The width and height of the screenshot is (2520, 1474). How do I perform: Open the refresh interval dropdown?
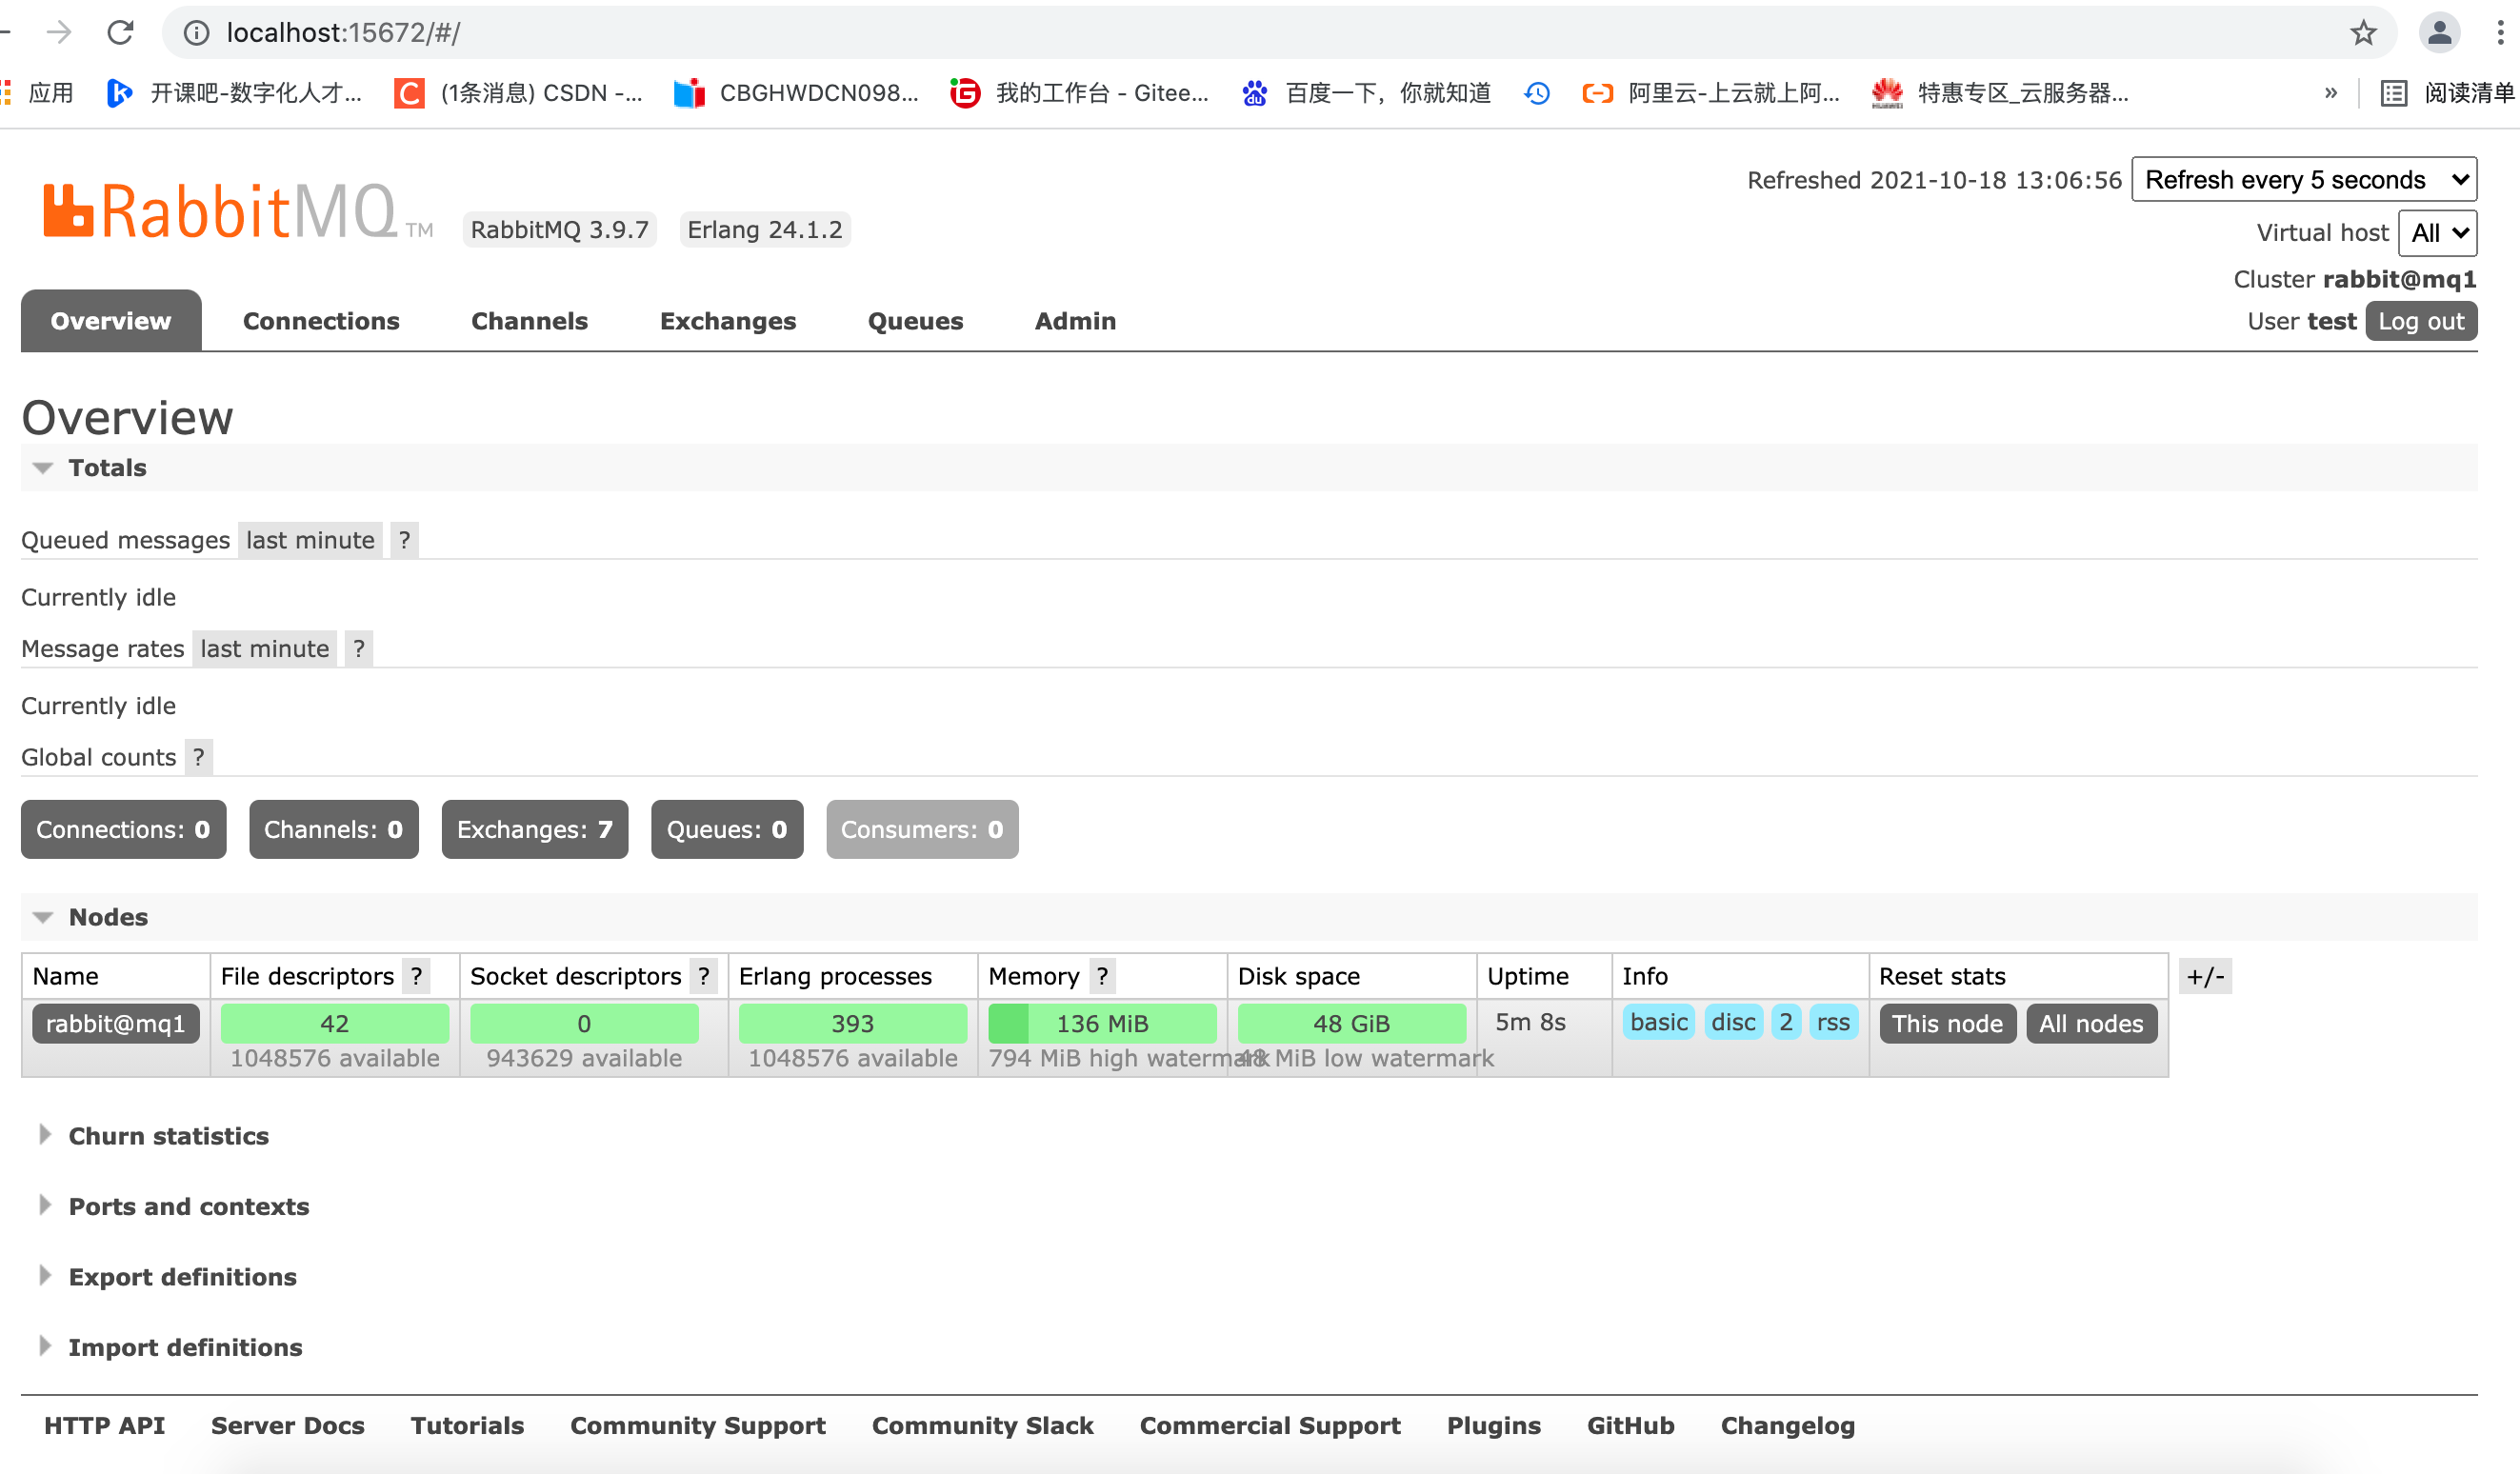point(2303,180)
